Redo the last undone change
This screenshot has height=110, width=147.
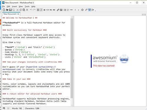(34, 10)
